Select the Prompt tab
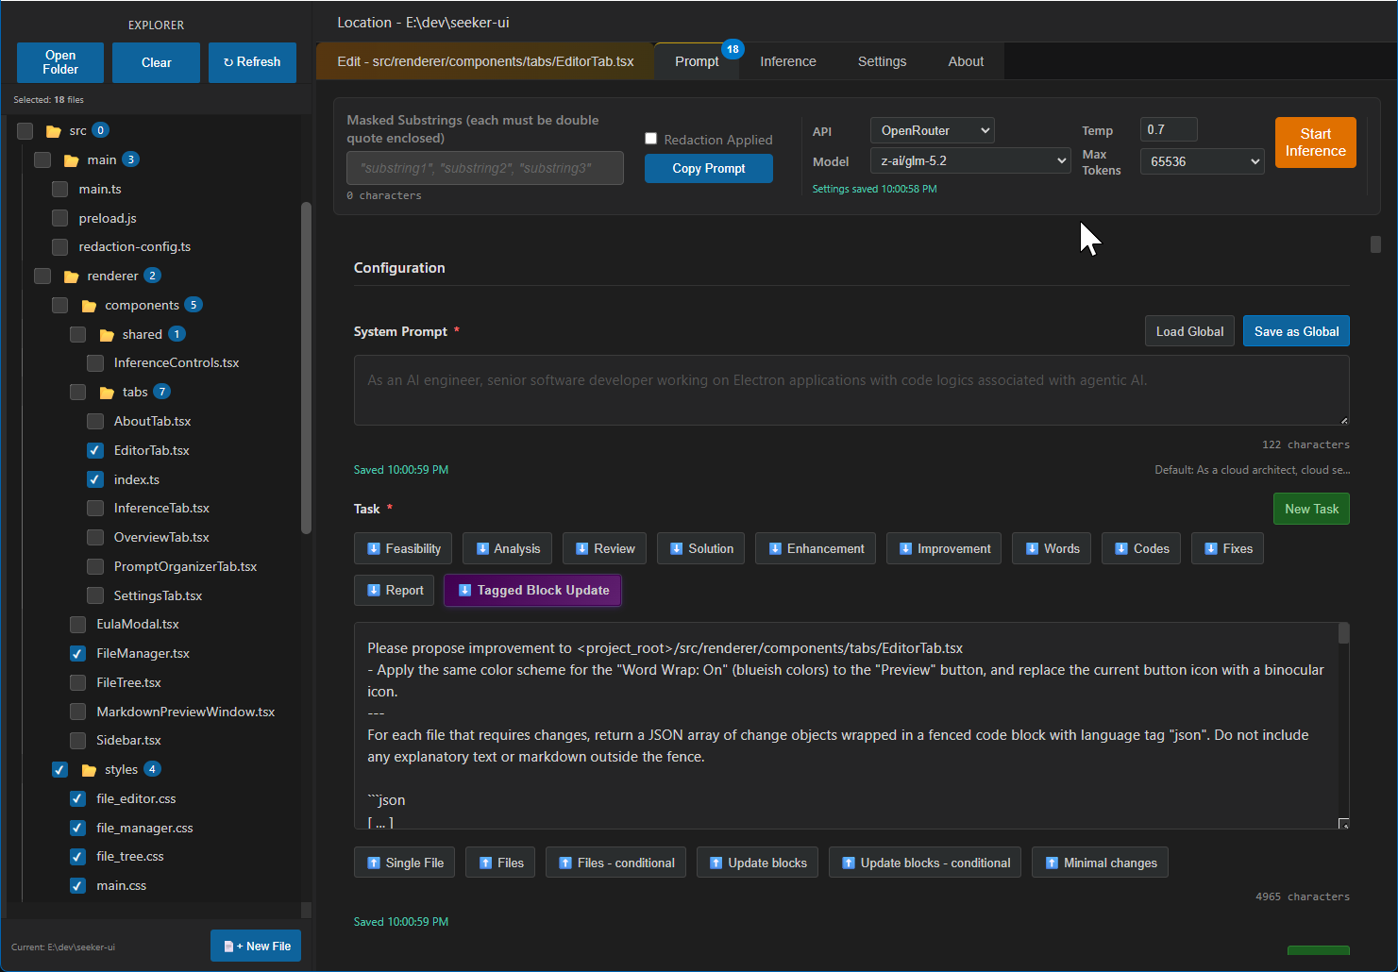1398x972 pixels. click(x=697, y=61)
